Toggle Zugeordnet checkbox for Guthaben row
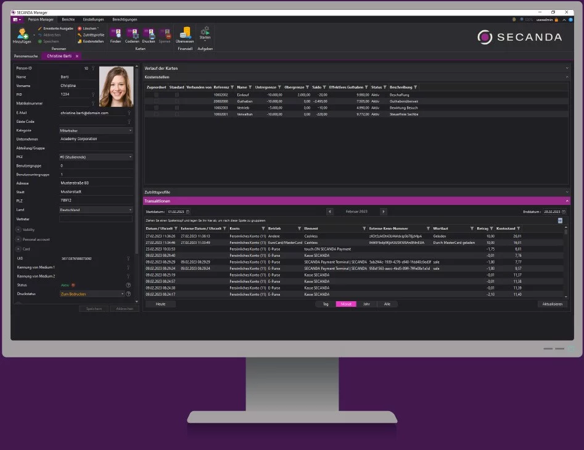The image size is (584, 450). (156, 101)
